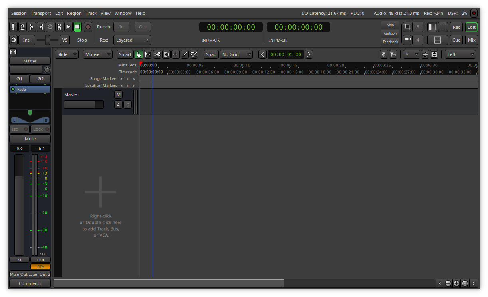Screen dimensions: 488x297
Task: Select the Stretch/Shrink regions tool
Action: coord(175,54)
